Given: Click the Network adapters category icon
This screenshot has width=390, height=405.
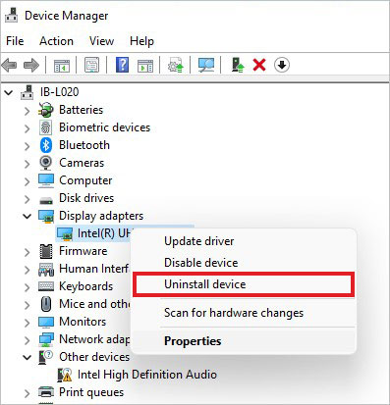Looking at the screenshot, I should pyautogui.click(x=46, y=339).
